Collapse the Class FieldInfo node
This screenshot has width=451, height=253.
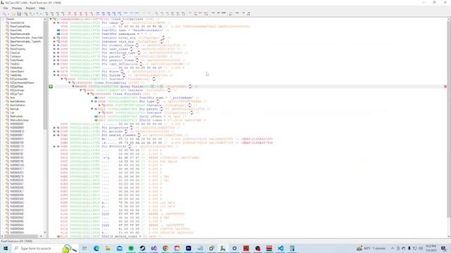click(x=88, y=93)
